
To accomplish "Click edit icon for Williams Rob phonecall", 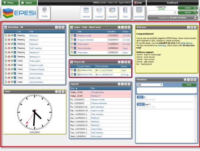I will pos(72,70).
